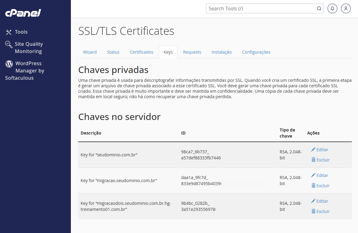Screen dimensions: 358x233
Task: Click trash icon for seudominio.com.br key
Action: click(314, 160)
